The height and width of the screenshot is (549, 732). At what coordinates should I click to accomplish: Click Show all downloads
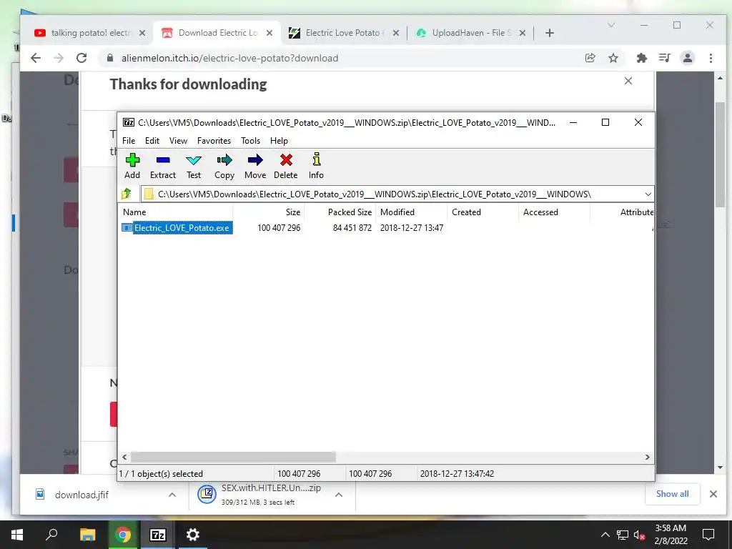coord(672,494)
